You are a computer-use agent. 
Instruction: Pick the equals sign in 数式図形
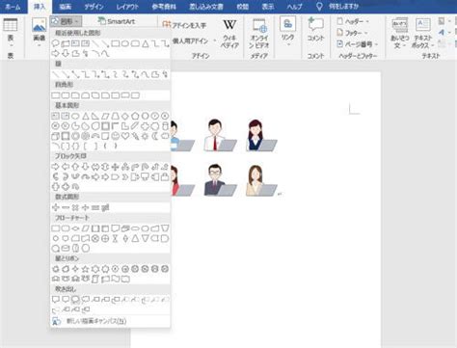(95, 207)
